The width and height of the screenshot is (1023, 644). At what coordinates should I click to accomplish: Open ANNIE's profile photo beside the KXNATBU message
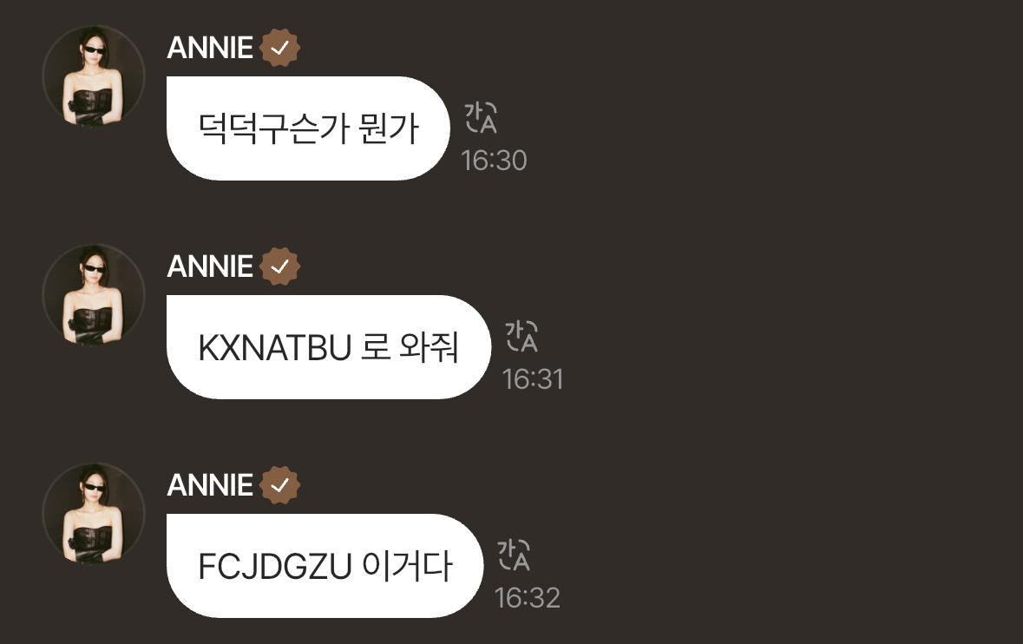pos(94,295)
